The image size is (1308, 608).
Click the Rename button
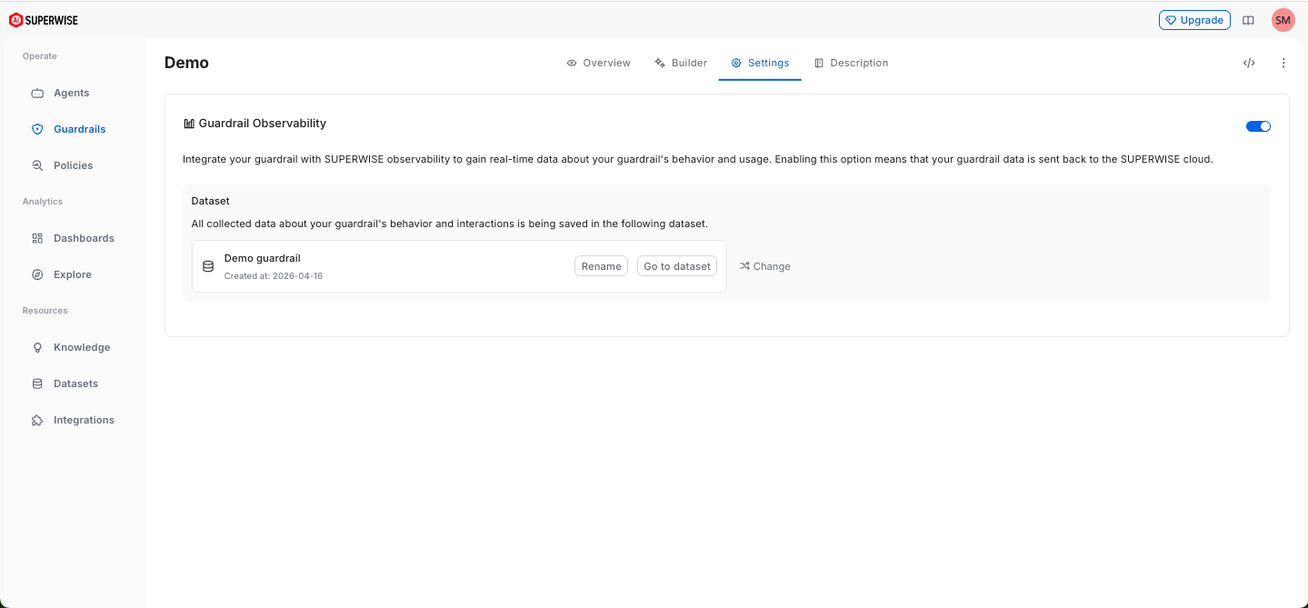[x=601, y=266]
